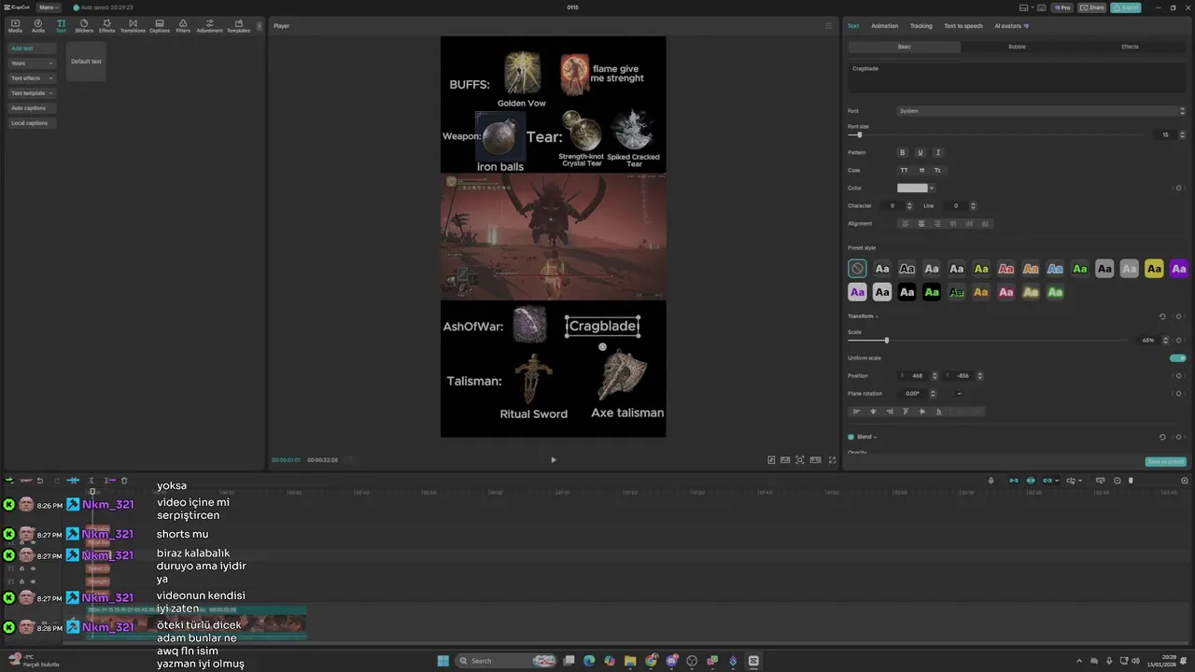
Task: Switch to the Text to speech tab
Action: [x=963, y=26]
